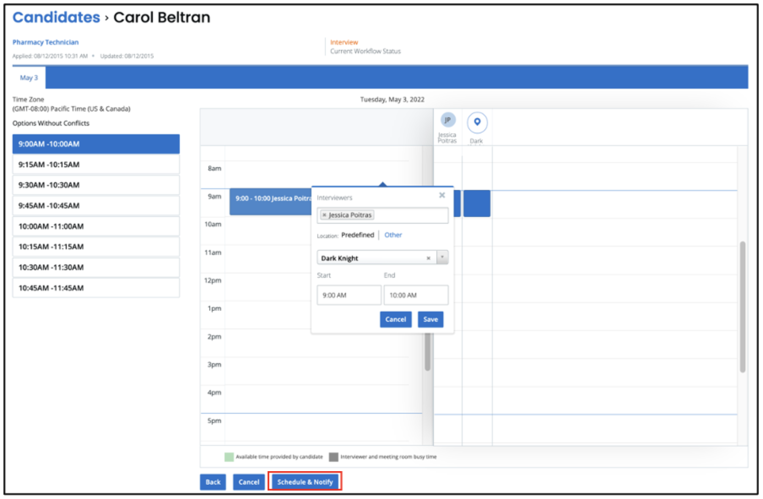Pick the 9:45AM -10:45AM slot
The image size is (763, 499).
click(96, 206)
